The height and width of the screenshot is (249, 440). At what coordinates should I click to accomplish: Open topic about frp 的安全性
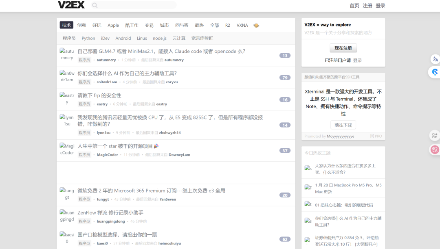[99, 95]
